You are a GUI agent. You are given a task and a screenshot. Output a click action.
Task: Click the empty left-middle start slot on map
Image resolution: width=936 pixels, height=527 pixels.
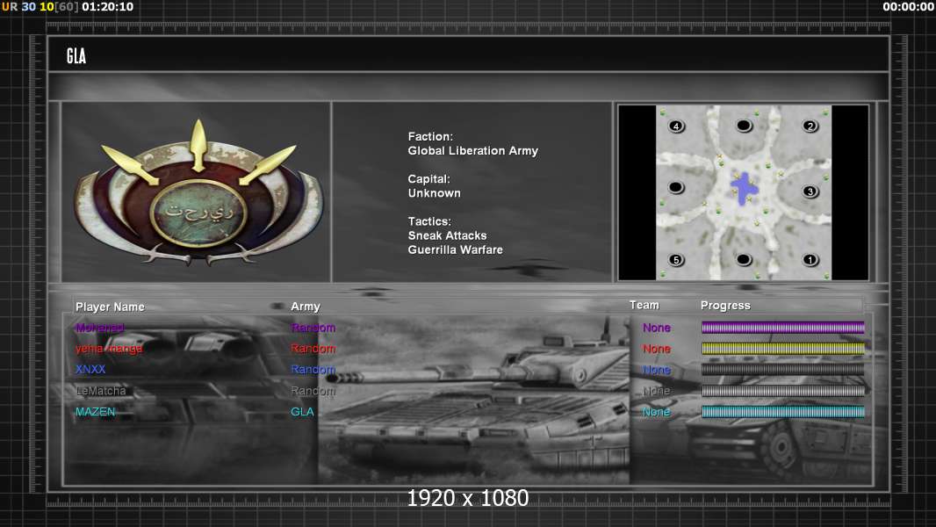(x=676, y=188)
